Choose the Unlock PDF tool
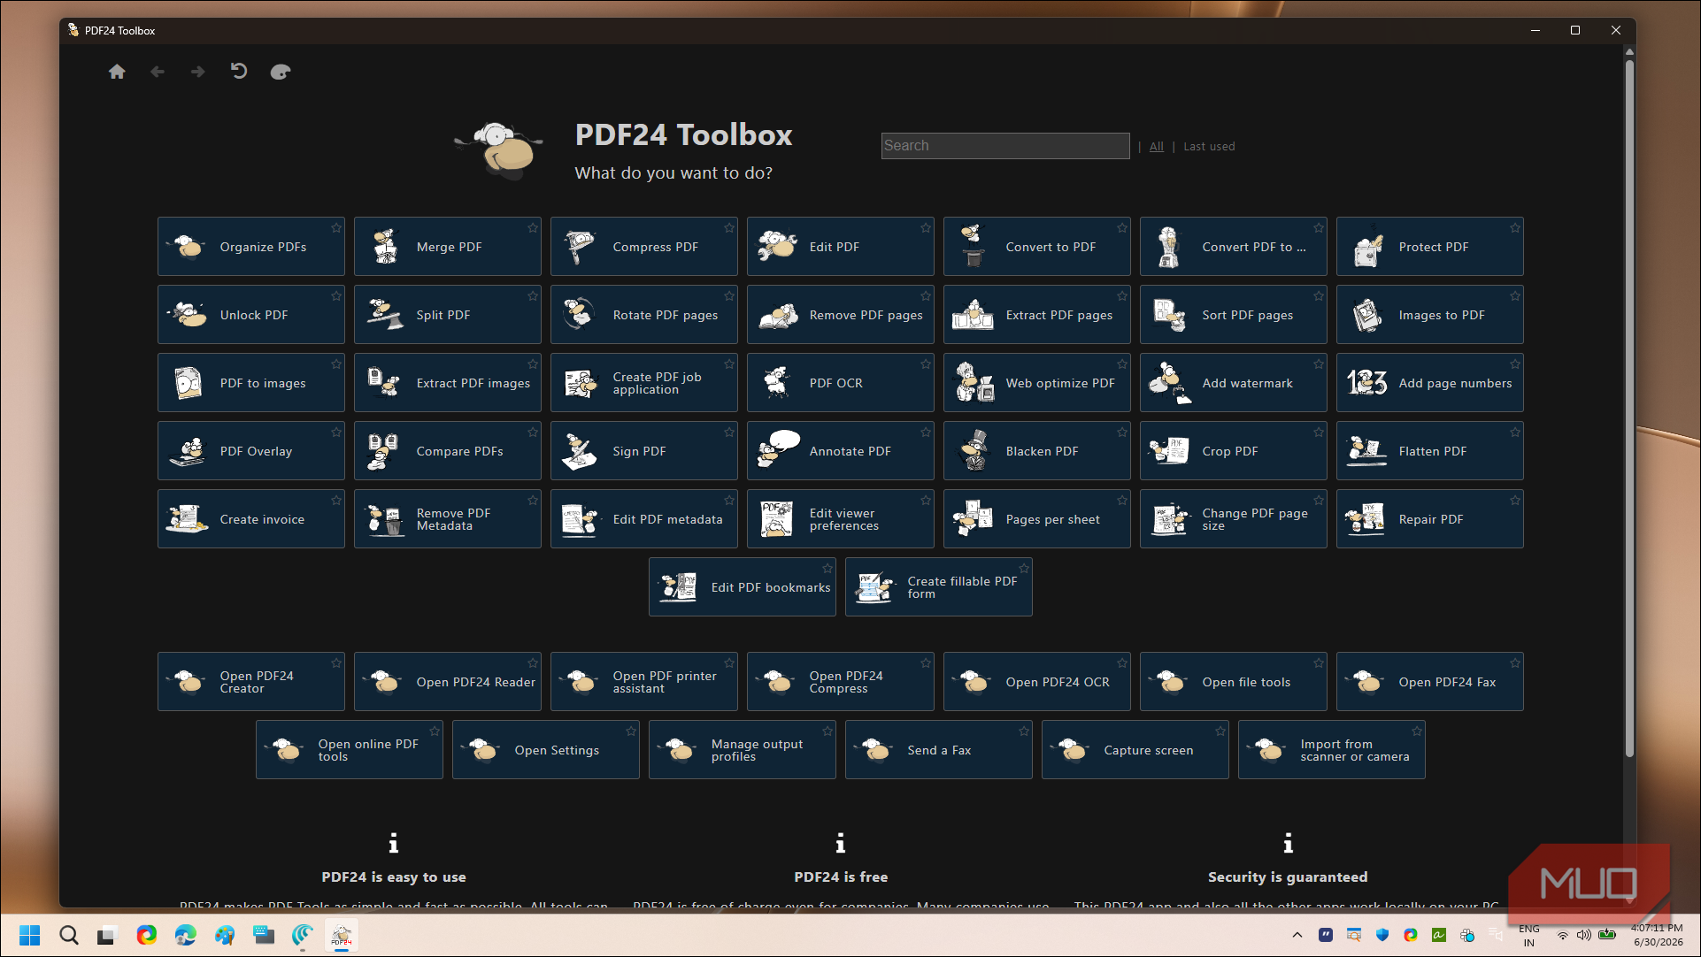The image size is (1701, 957). [251, 315]
